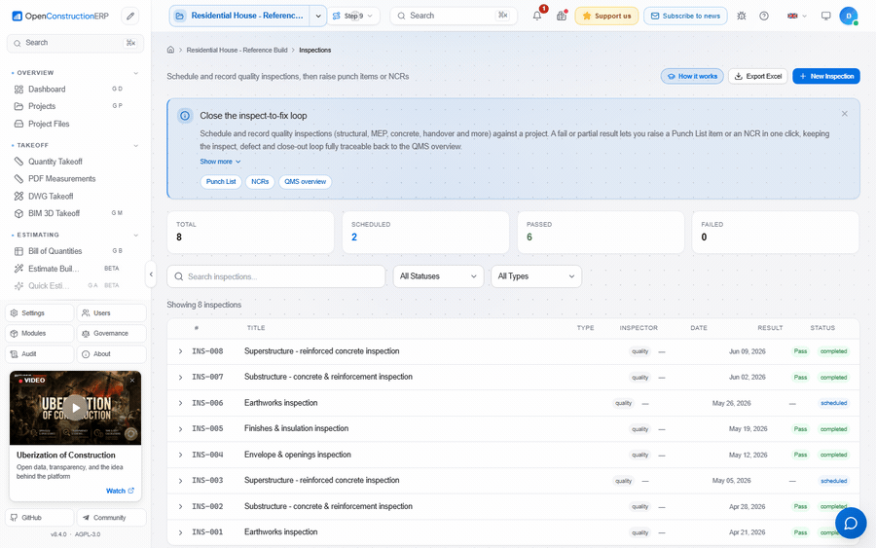Collapse the sidebar with the arrow handle
This screenshot has height=548, width=876.
tap(151, 274)
